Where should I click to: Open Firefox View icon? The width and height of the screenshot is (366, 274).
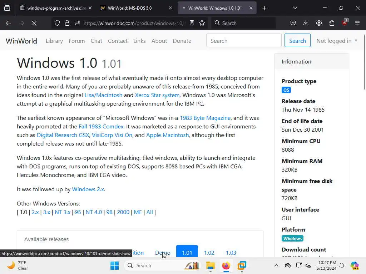click(x=7, y=8)
